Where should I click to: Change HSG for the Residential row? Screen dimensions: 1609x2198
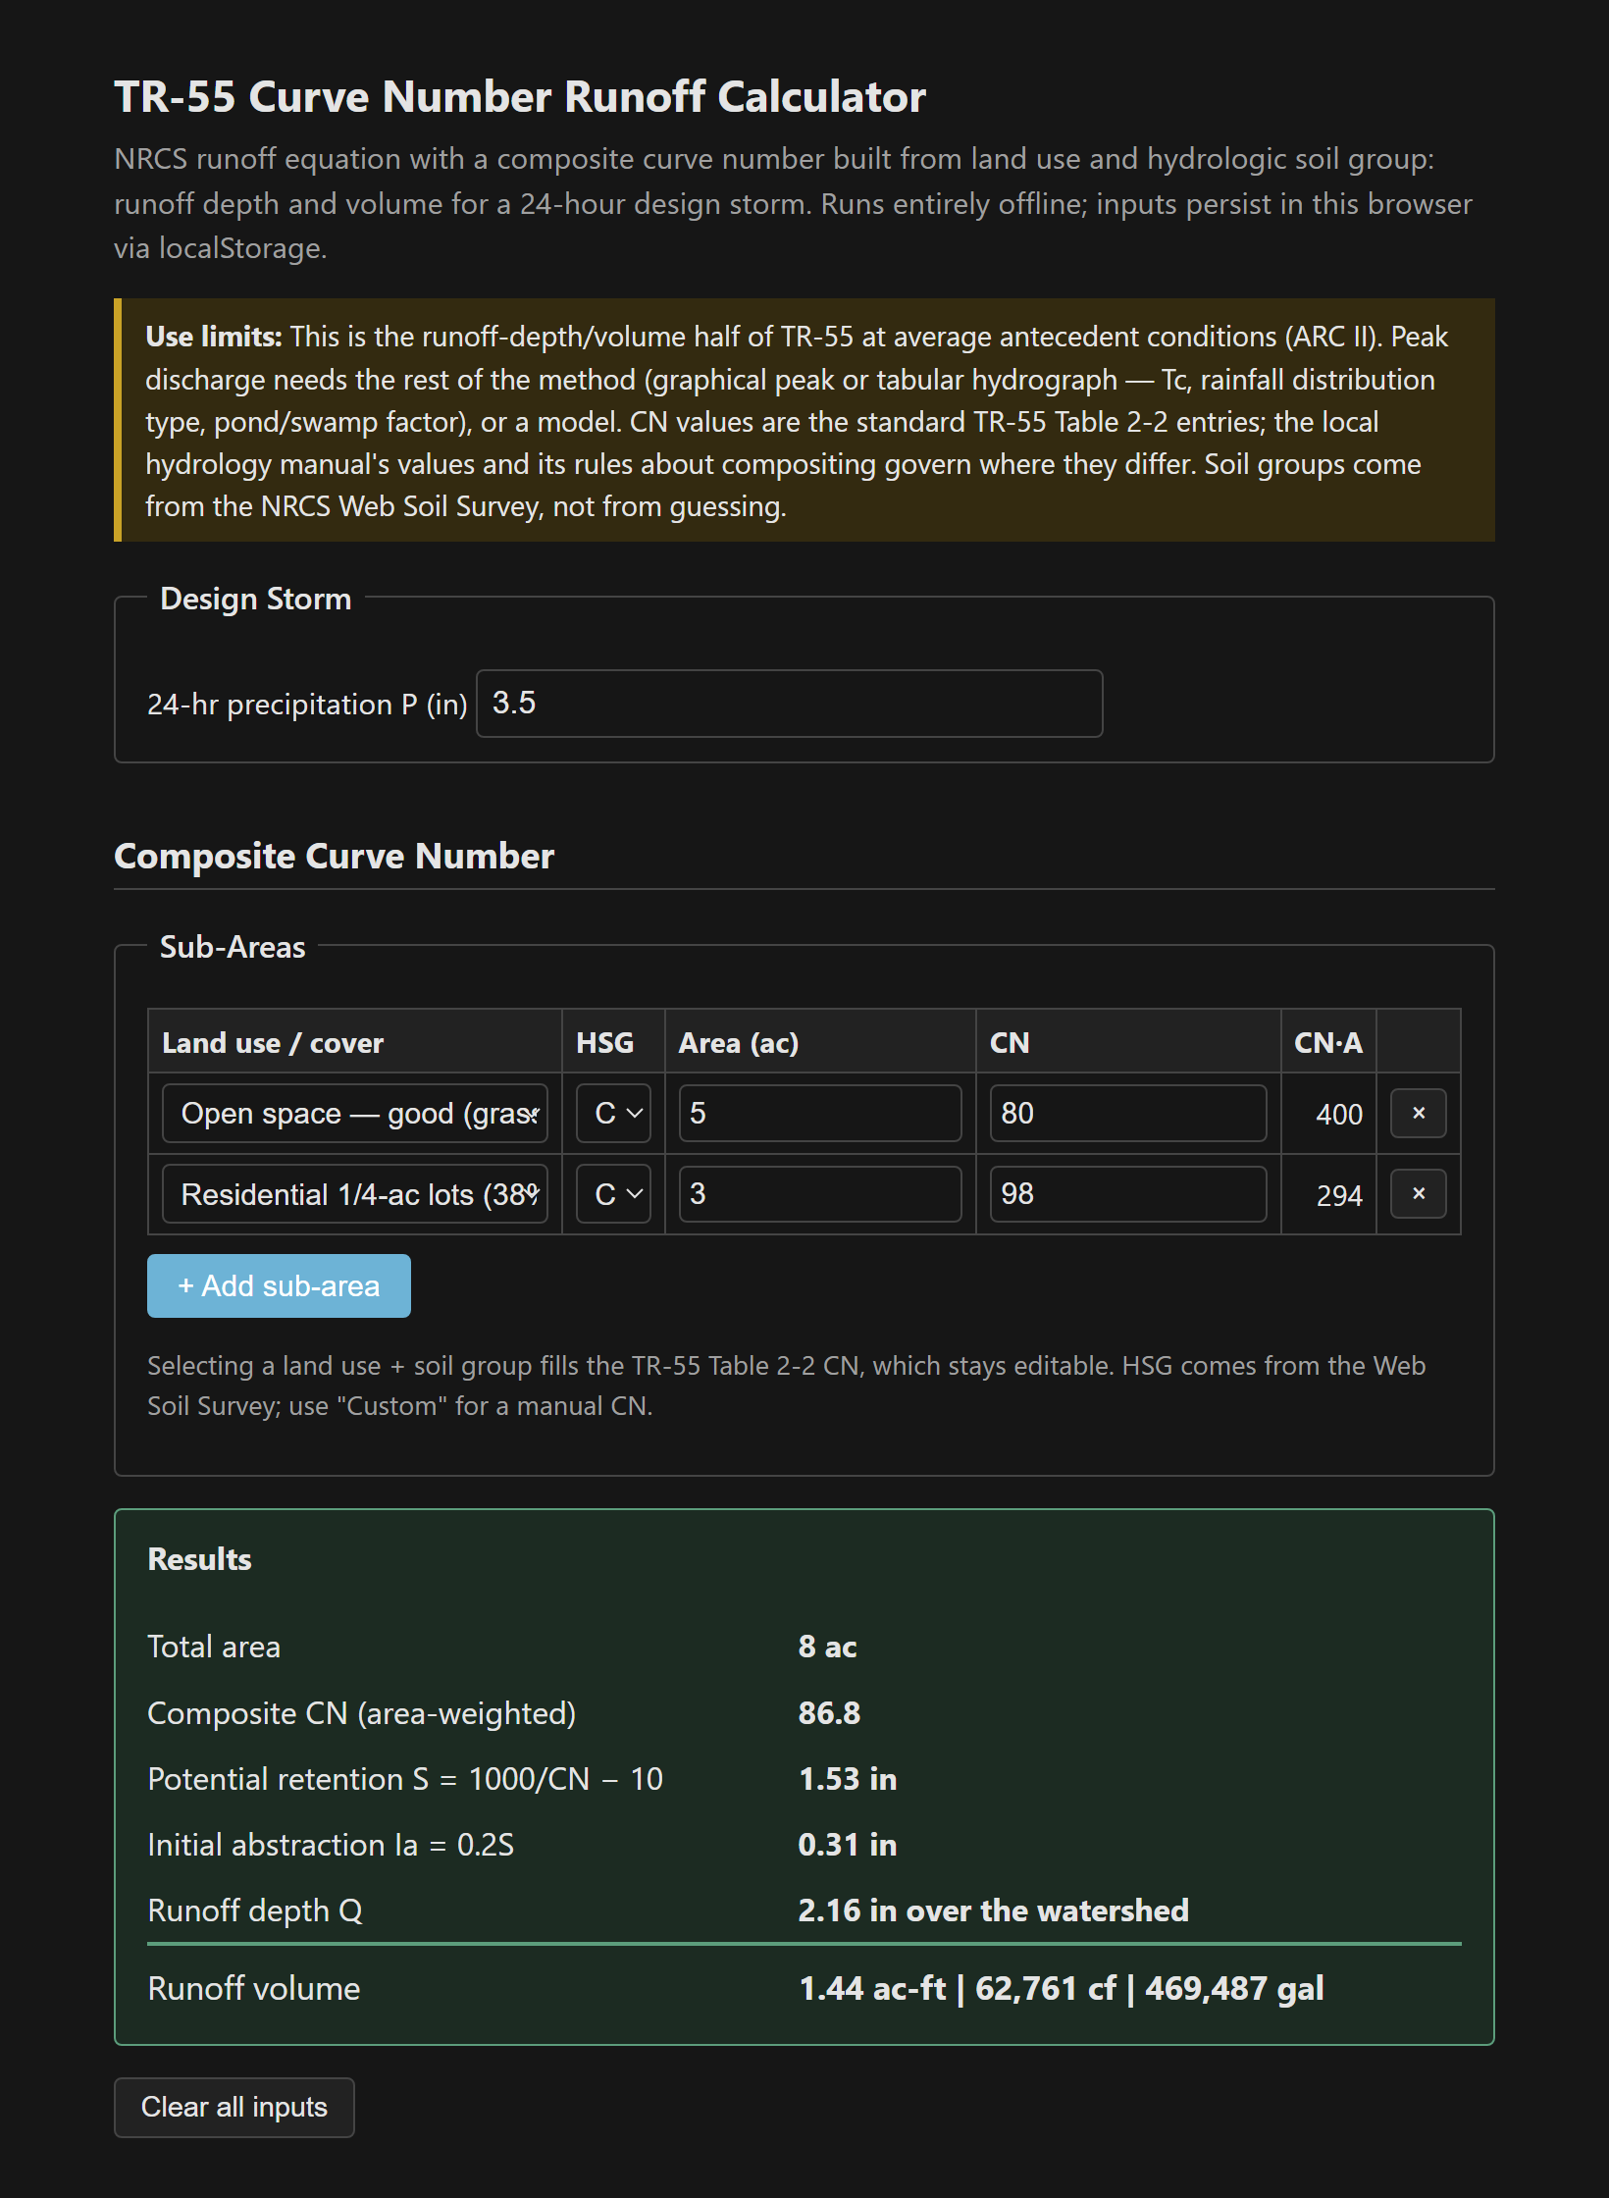coord(613,1193)
